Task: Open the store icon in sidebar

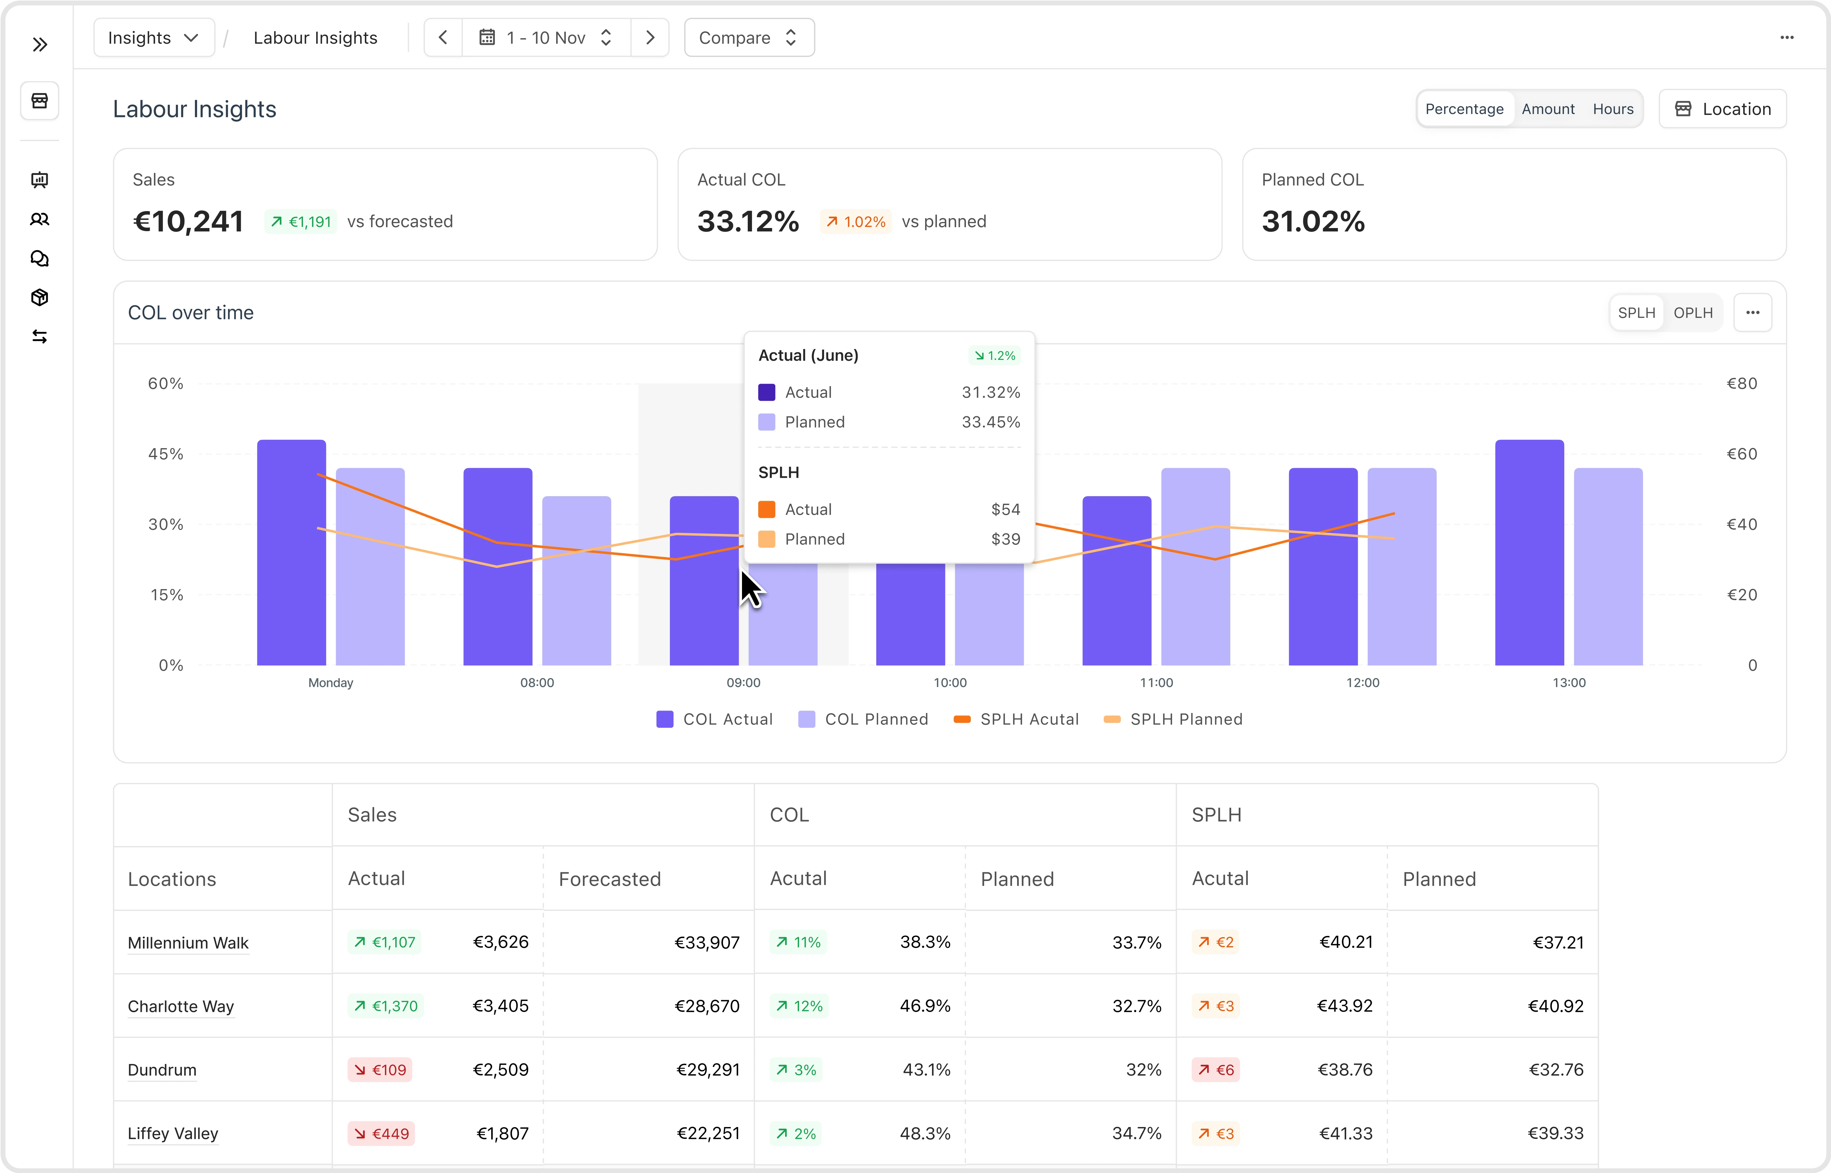Action: tap(40, 100)
